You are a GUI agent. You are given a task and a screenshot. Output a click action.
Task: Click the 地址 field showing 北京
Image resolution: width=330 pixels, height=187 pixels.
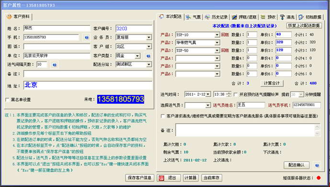pyautogui.click(x=88, y=85)
